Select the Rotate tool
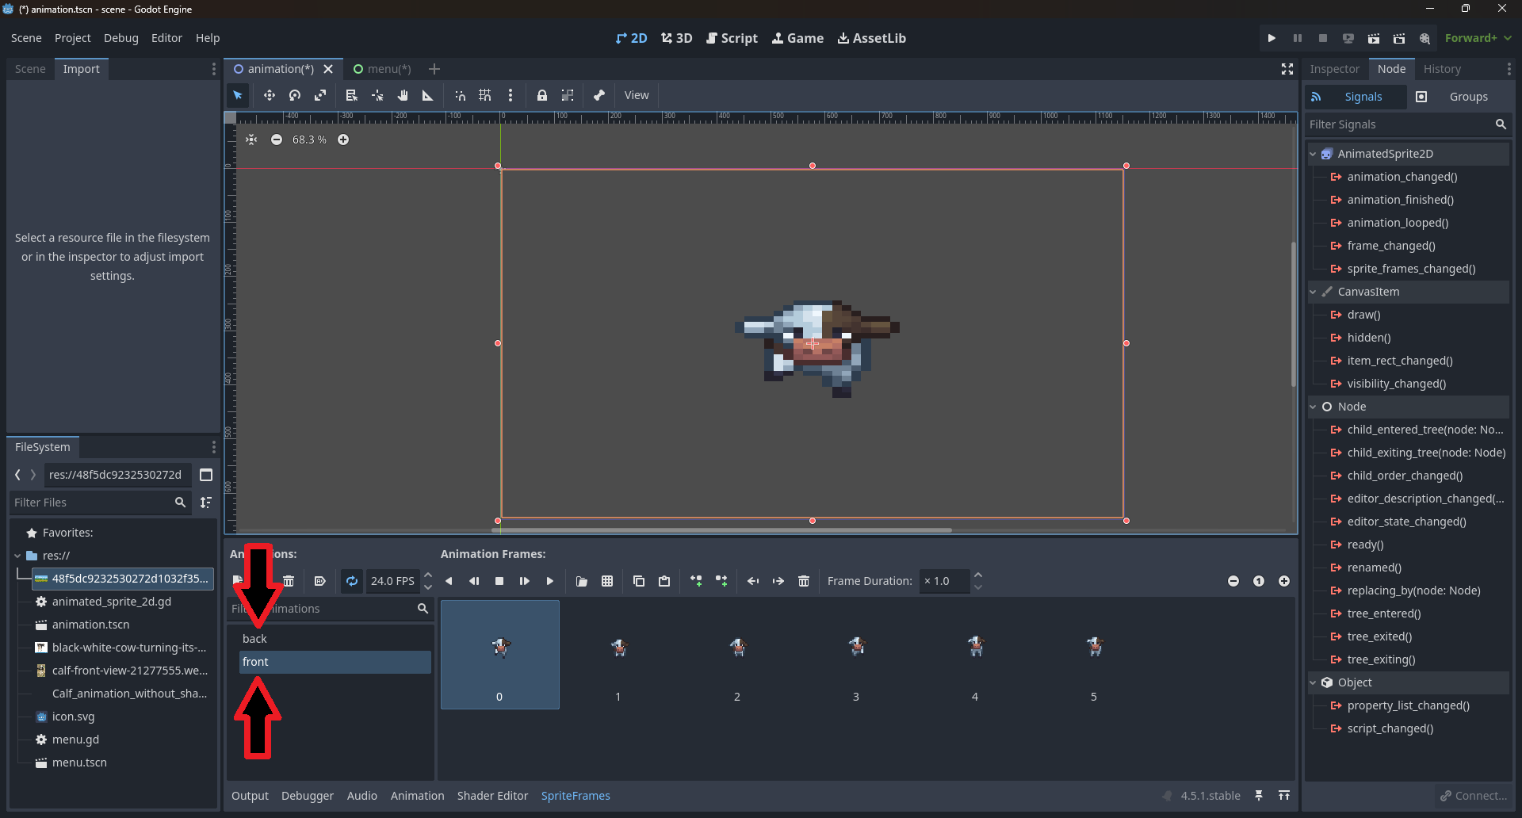The image size is (1522, 818). [295, 95]
